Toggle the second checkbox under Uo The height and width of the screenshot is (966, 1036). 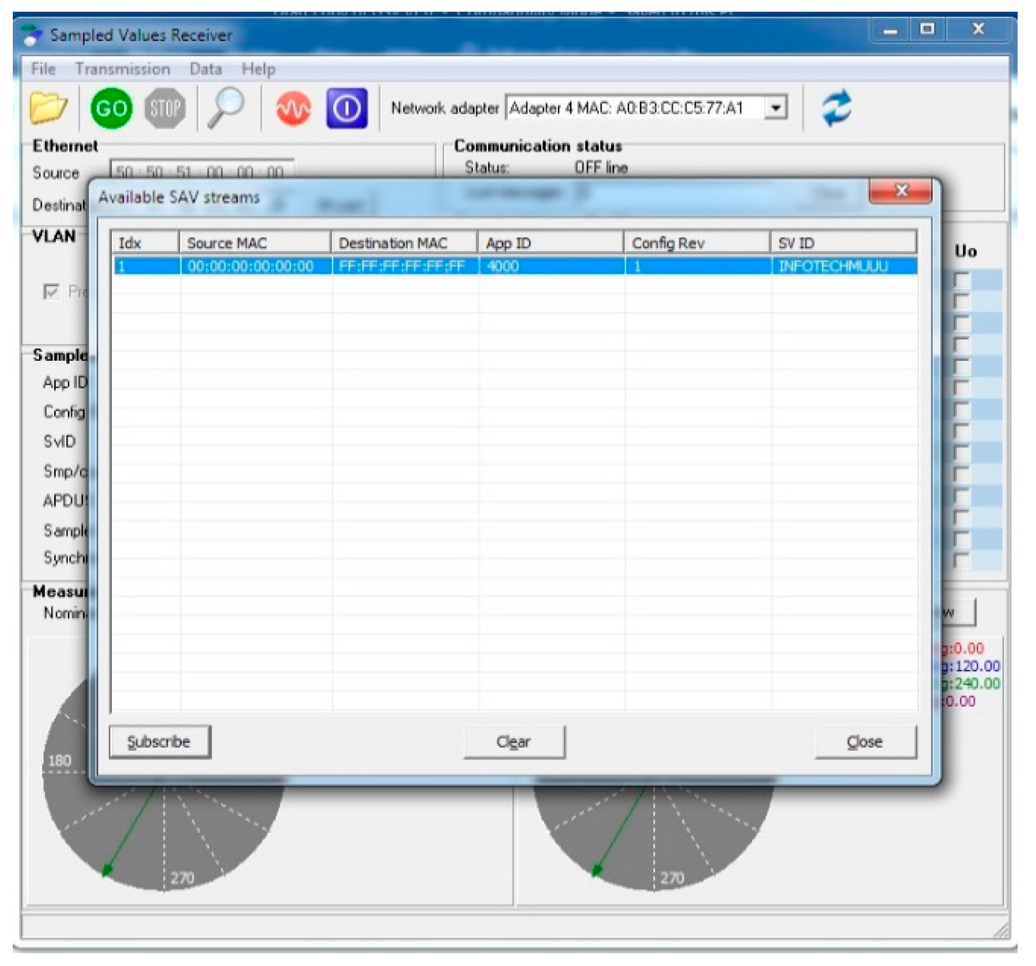tap(961, 301)
